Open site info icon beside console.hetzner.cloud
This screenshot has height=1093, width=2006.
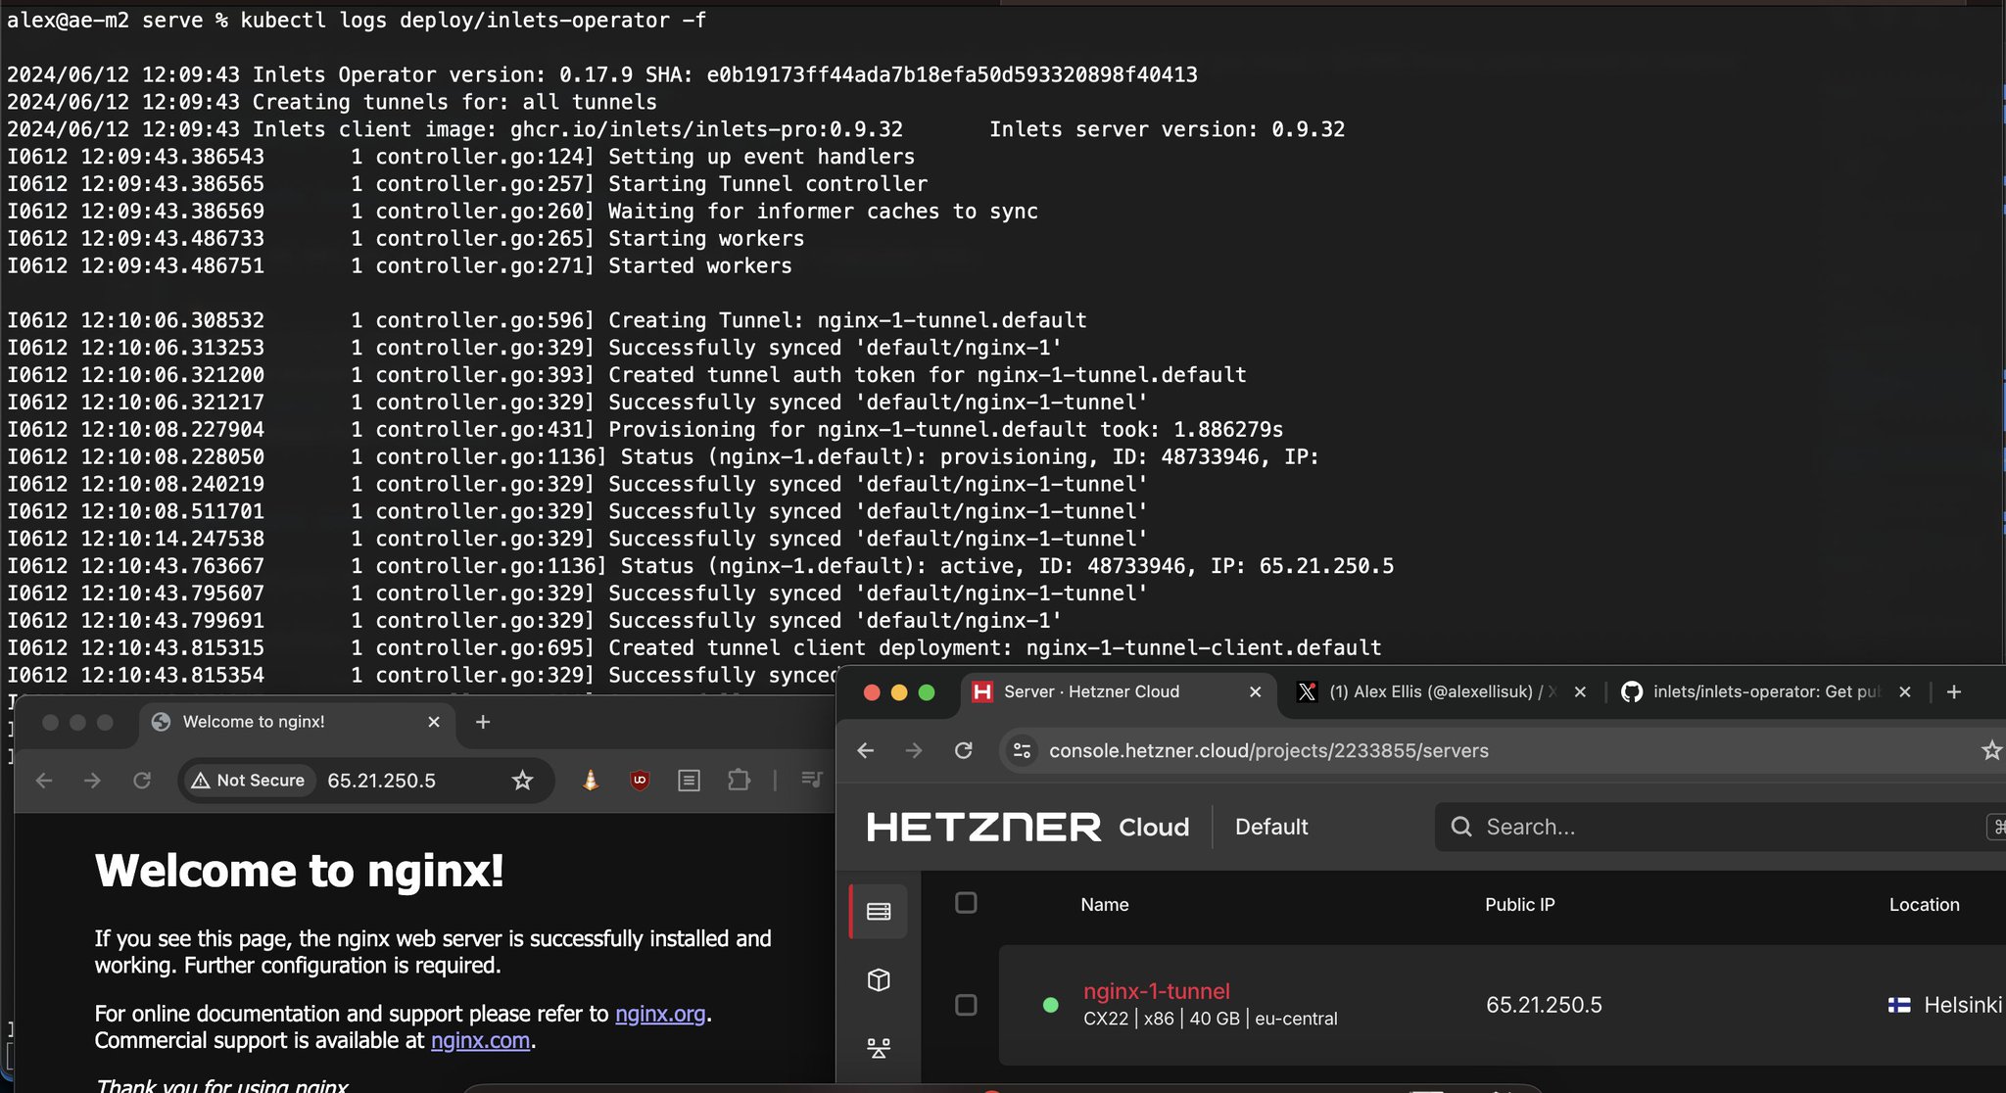coord(1022,750)
